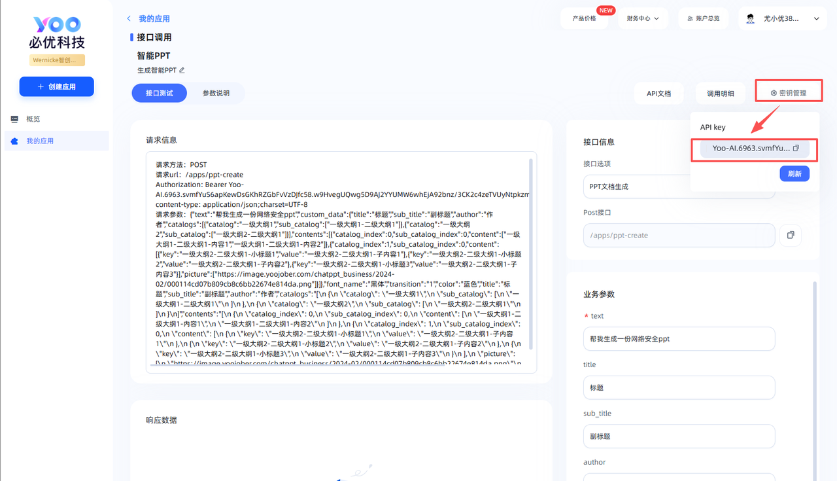Screen dimensions: 837x481
Task: Click the sub_title input field
Action: point(678,436)
